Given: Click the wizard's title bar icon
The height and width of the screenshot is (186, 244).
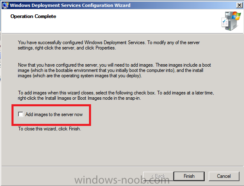Looking at the screenshot, I should [5, 5].
